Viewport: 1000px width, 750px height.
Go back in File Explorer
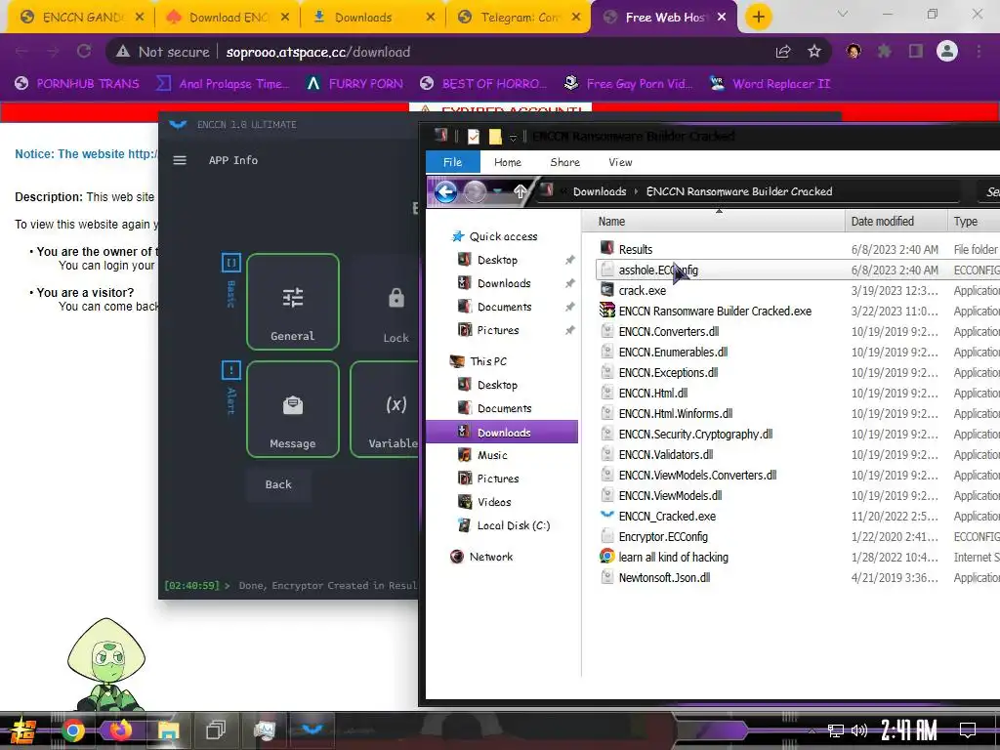445,191
